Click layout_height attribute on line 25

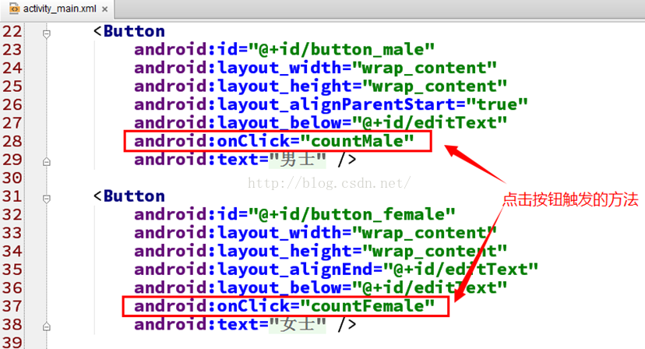[320, 86]
